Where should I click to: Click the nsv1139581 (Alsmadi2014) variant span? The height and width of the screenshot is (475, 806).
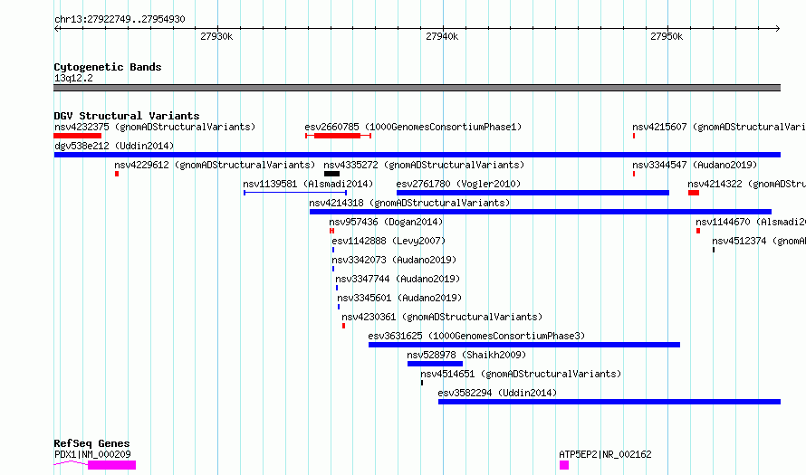(x=295, y=193)
